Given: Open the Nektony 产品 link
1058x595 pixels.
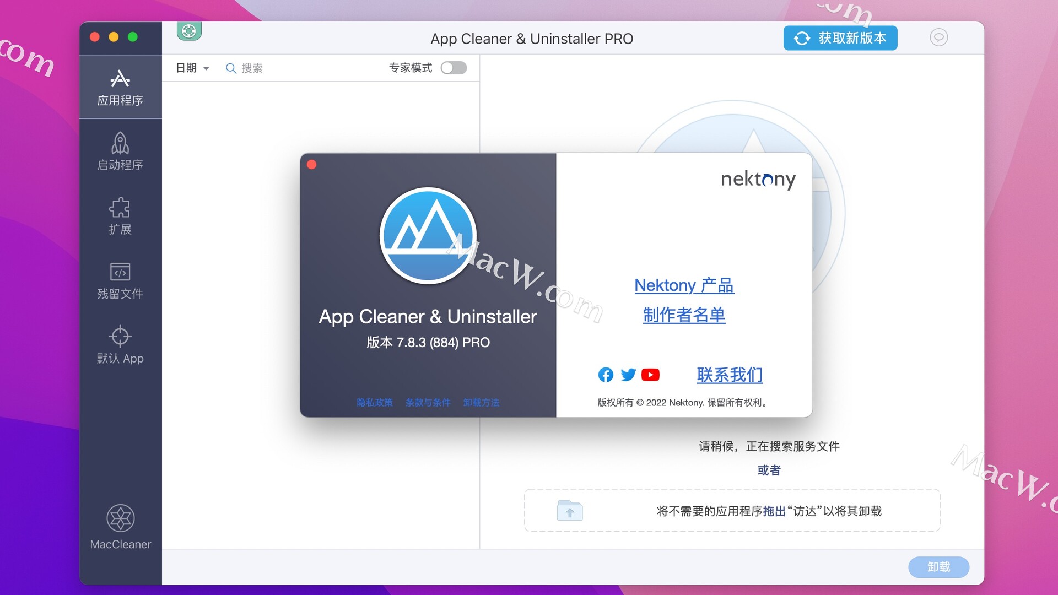Looking at the screenshot, I should click(684, 285).
